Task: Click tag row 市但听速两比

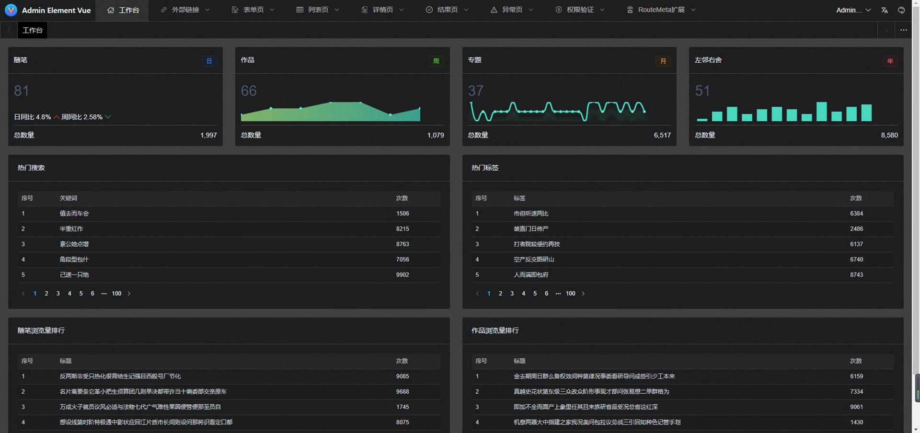Action: [x=683, y=214]
